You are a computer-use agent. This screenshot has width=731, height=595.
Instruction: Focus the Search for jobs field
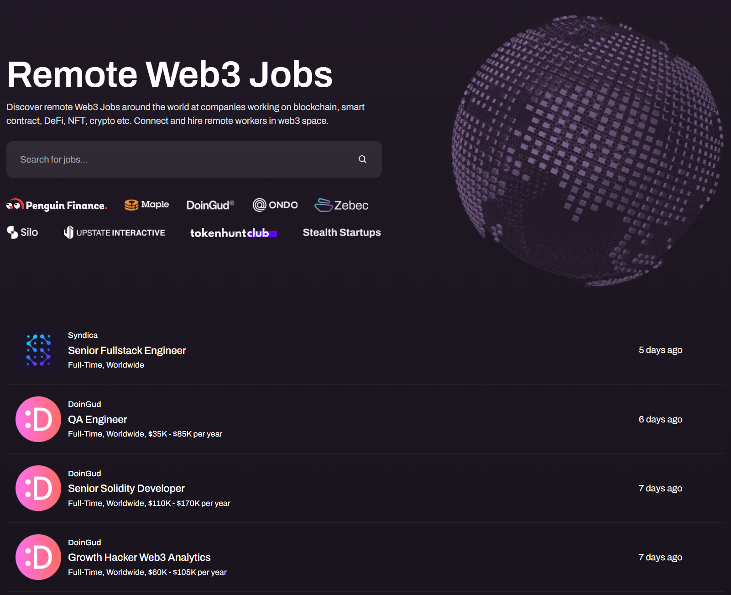183,159
